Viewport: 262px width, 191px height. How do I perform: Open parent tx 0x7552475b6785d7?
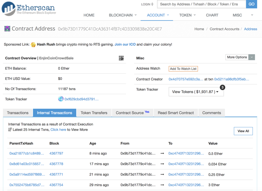coord(27,185)
